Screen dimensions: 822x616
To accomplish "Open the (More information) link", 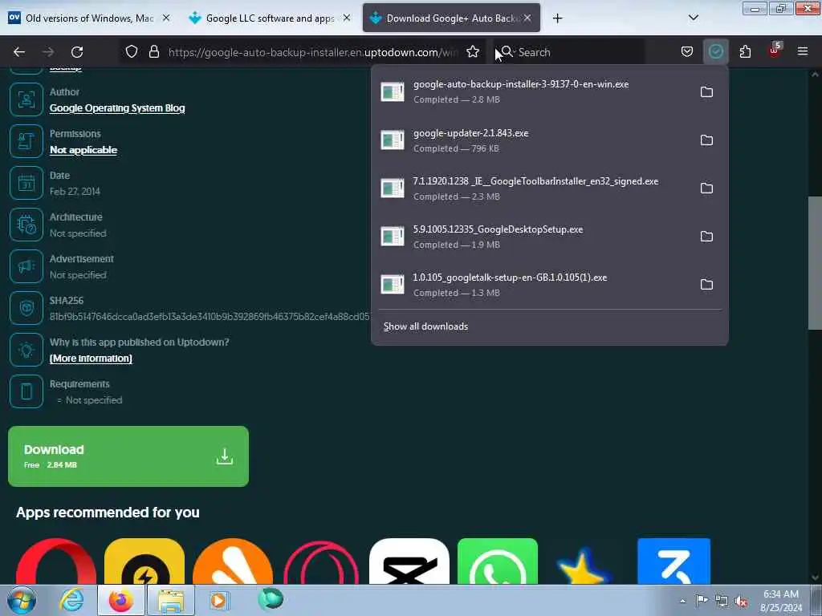I will point(91,359).
